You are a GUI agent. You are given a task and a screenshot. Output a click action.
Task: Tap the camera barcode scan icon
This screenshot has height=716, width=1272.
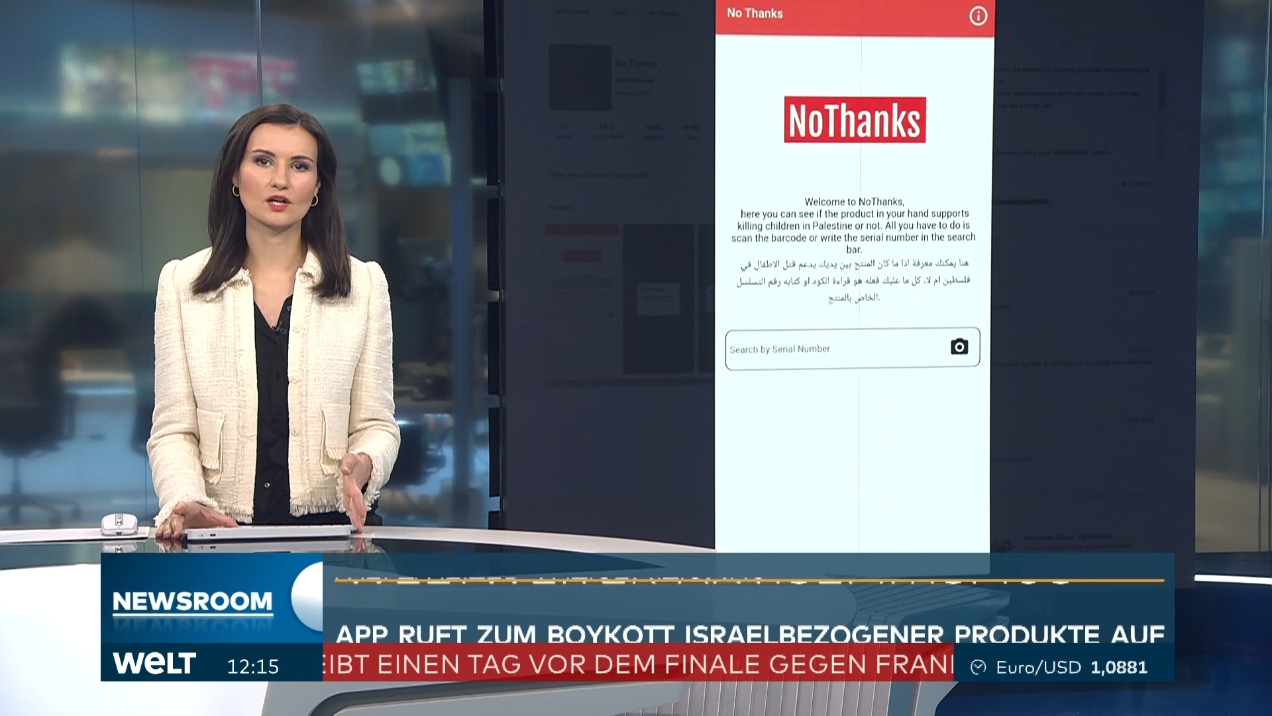pos(959,347)
